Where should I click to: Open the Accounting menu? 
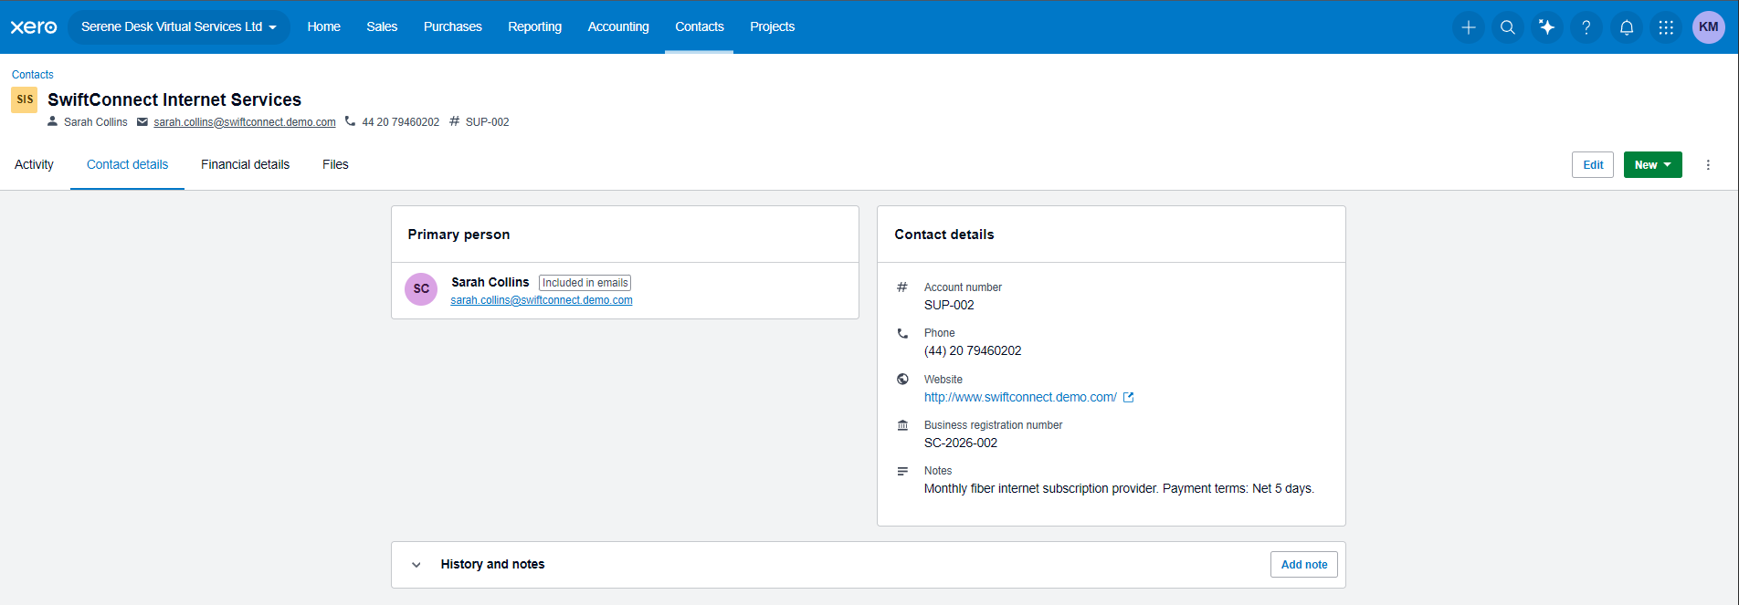[x=618, y=27]
